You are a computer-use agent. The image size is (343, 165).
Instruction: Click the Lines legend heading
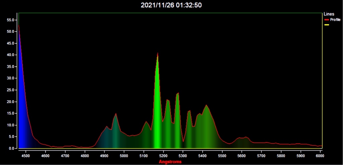(329, 14)
